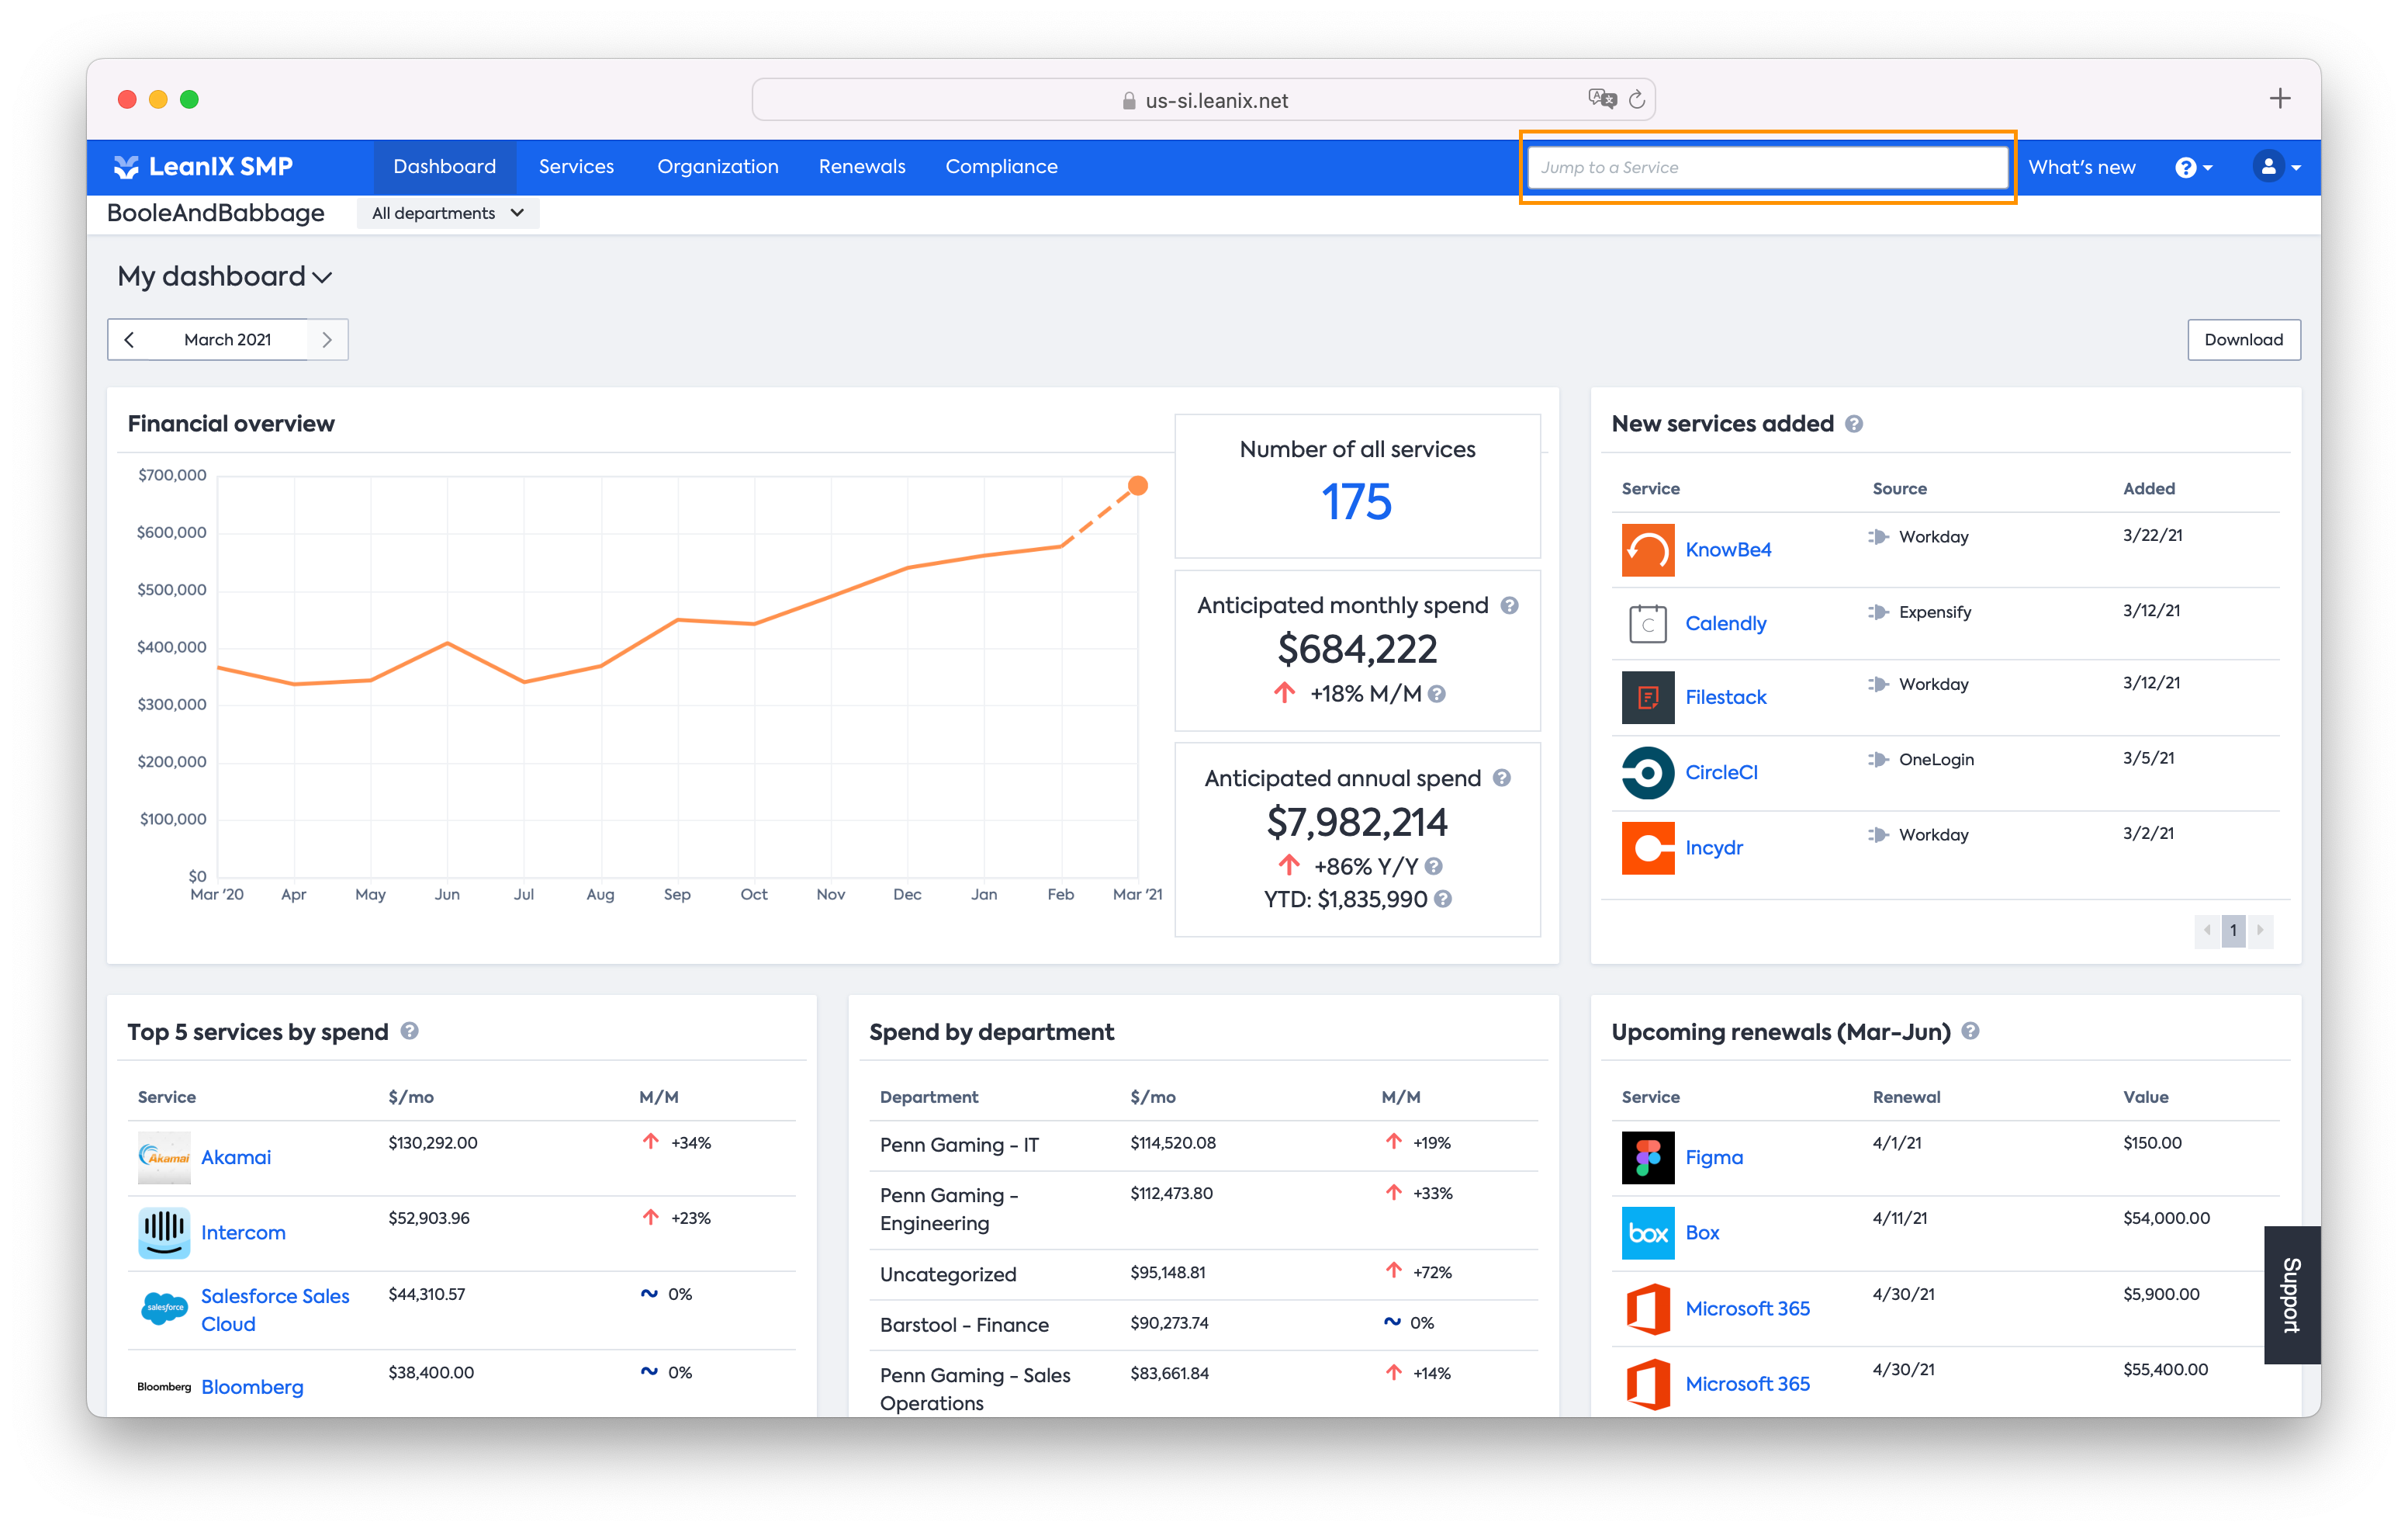Click the Incydr service logo
Screen dimensions: 2408x1532
click(x=1647, y=847)
